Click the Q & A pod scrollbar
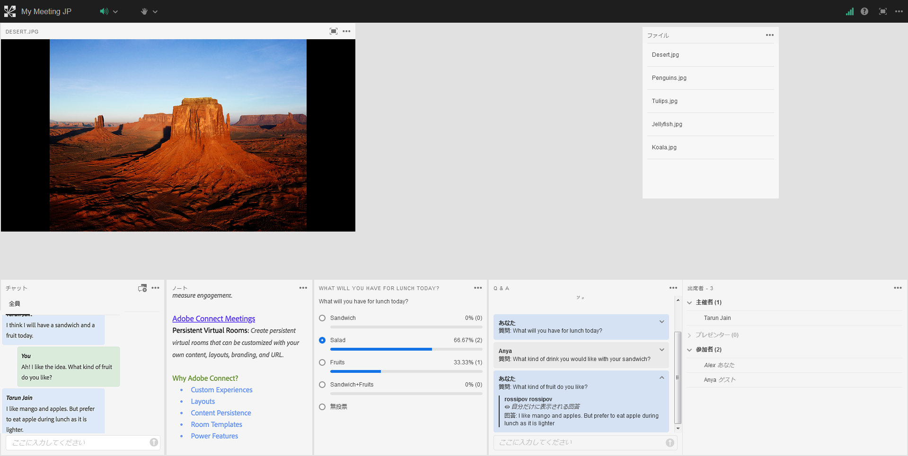The image size is (908, 456). pos(678,377)
